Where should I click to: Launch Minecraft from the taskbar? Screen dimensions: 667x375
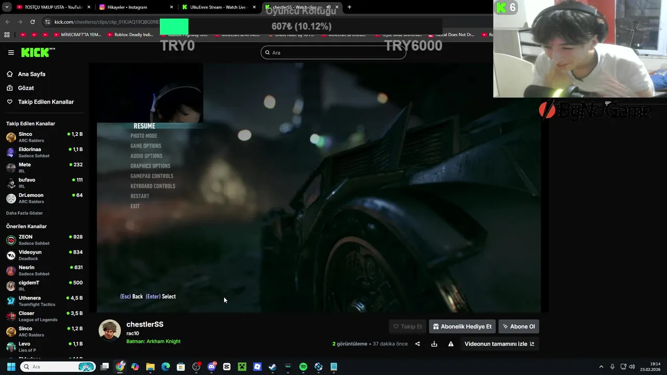(x=242, y=367)
